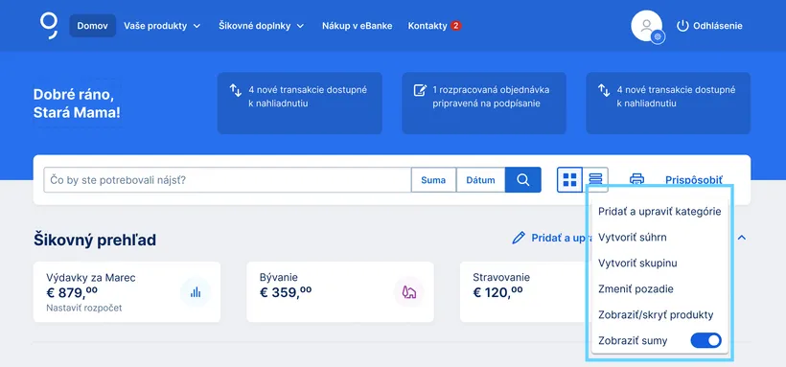Image resolution: width=786 pixels, height=367 pixels.
Task: Click the bank logo icon
Action: point(49,26)
